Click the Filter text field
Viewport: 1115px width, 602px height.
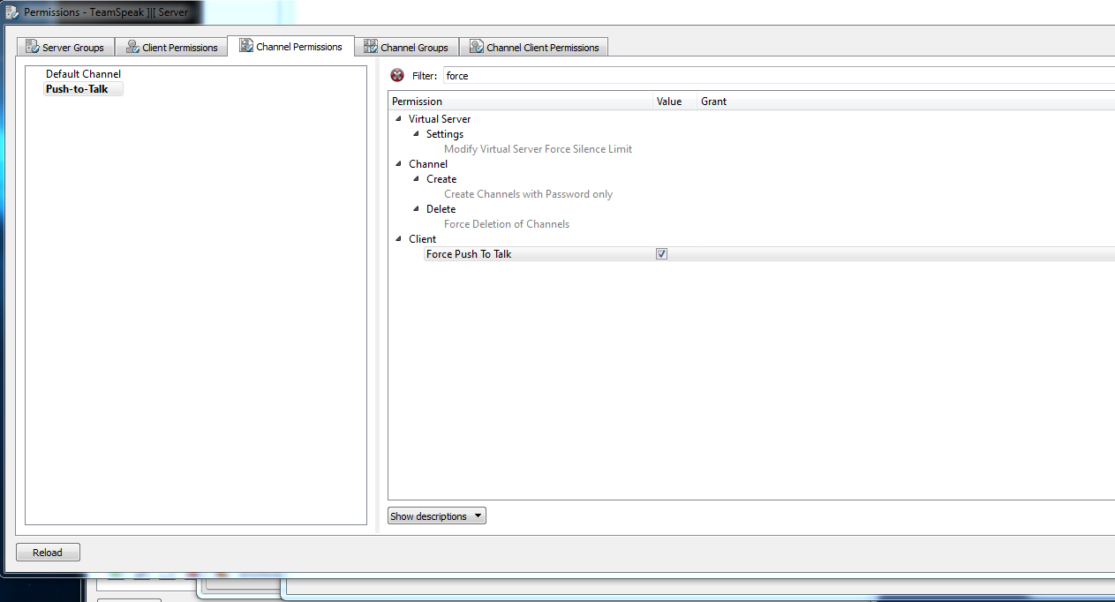tap(777, 76)
